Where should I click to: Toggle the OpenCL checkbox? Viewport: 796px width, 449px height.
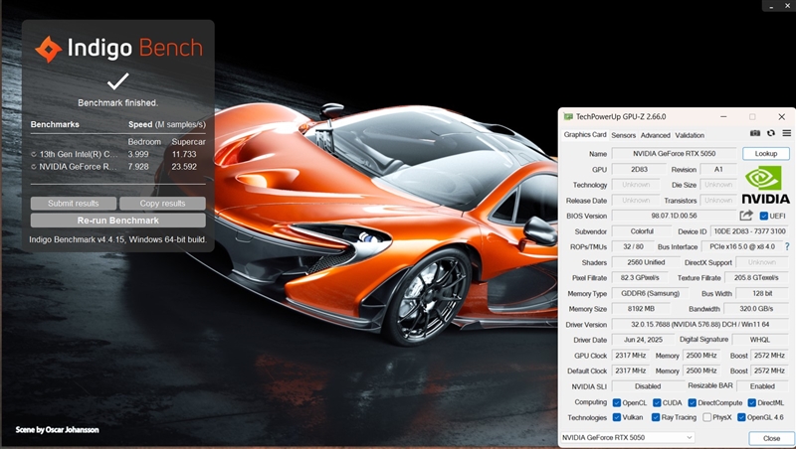click(x=616, y=402)
